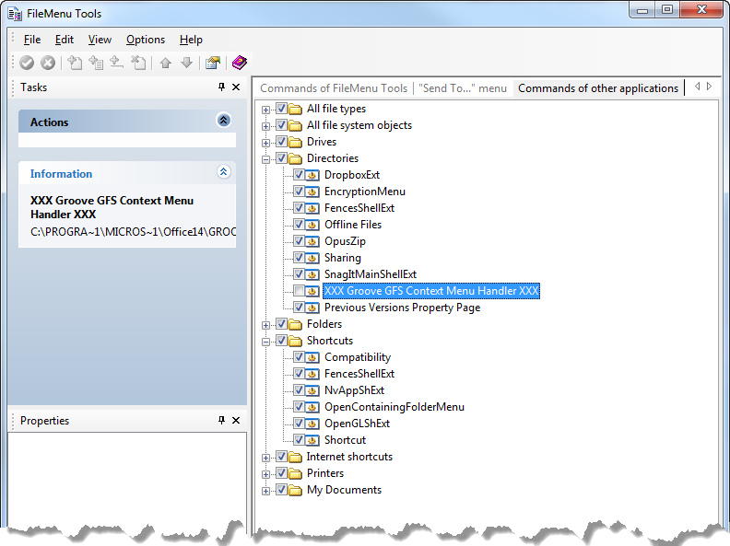Collapse the Shortcuts node
Image resolution: width=730 pixels, height=546 pixels.
pyautogui.click(x=265, y=342)
